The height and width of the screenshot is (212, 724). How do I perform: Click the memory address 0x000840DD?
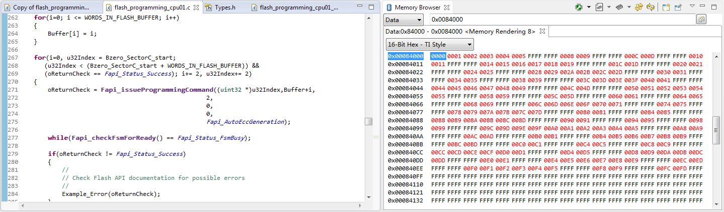click(x=406, y=160)
